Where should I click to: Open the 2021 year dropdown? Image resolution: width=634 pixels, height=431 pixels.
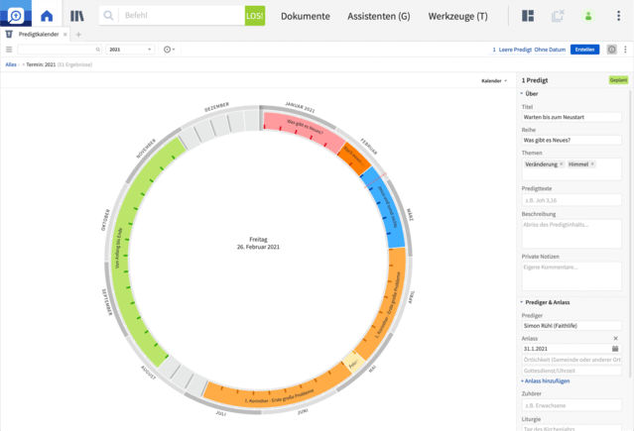130,50
